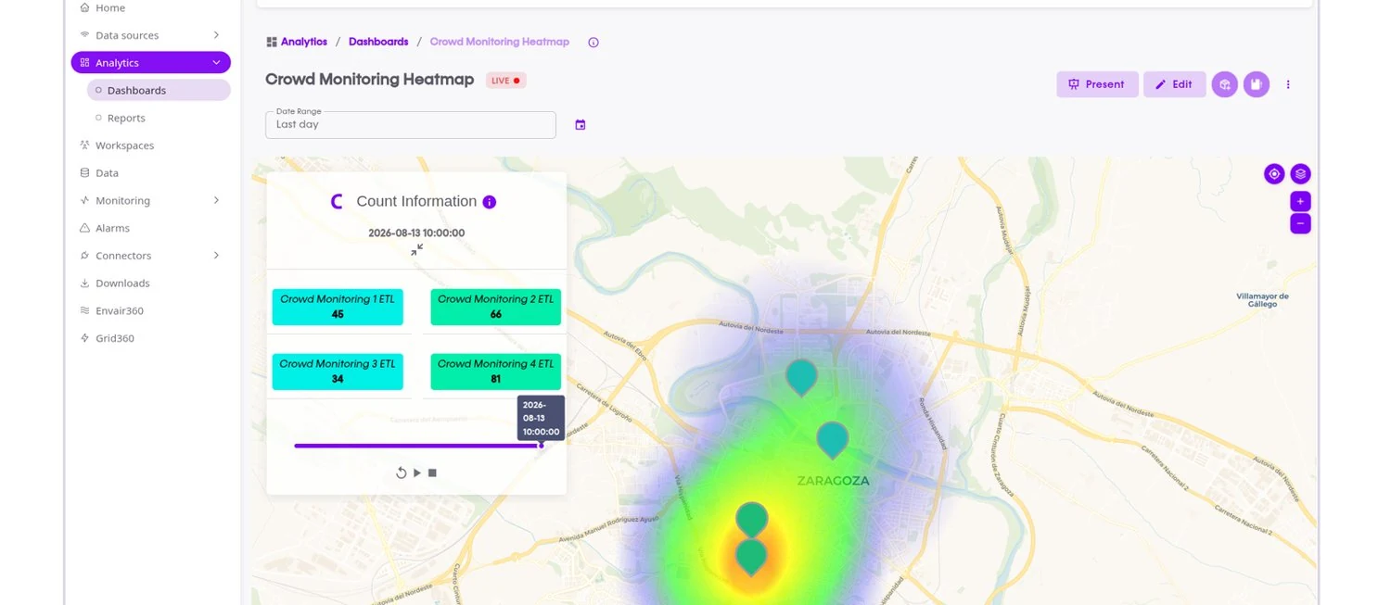Click the calendar icon beside Date Range
This screenshot has width=1391, height=605.
581,125
